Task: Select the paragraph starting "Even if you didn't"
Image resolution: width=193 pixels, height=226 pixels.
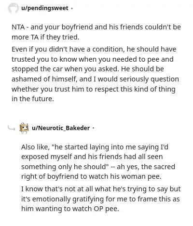Action: (95, 74)
